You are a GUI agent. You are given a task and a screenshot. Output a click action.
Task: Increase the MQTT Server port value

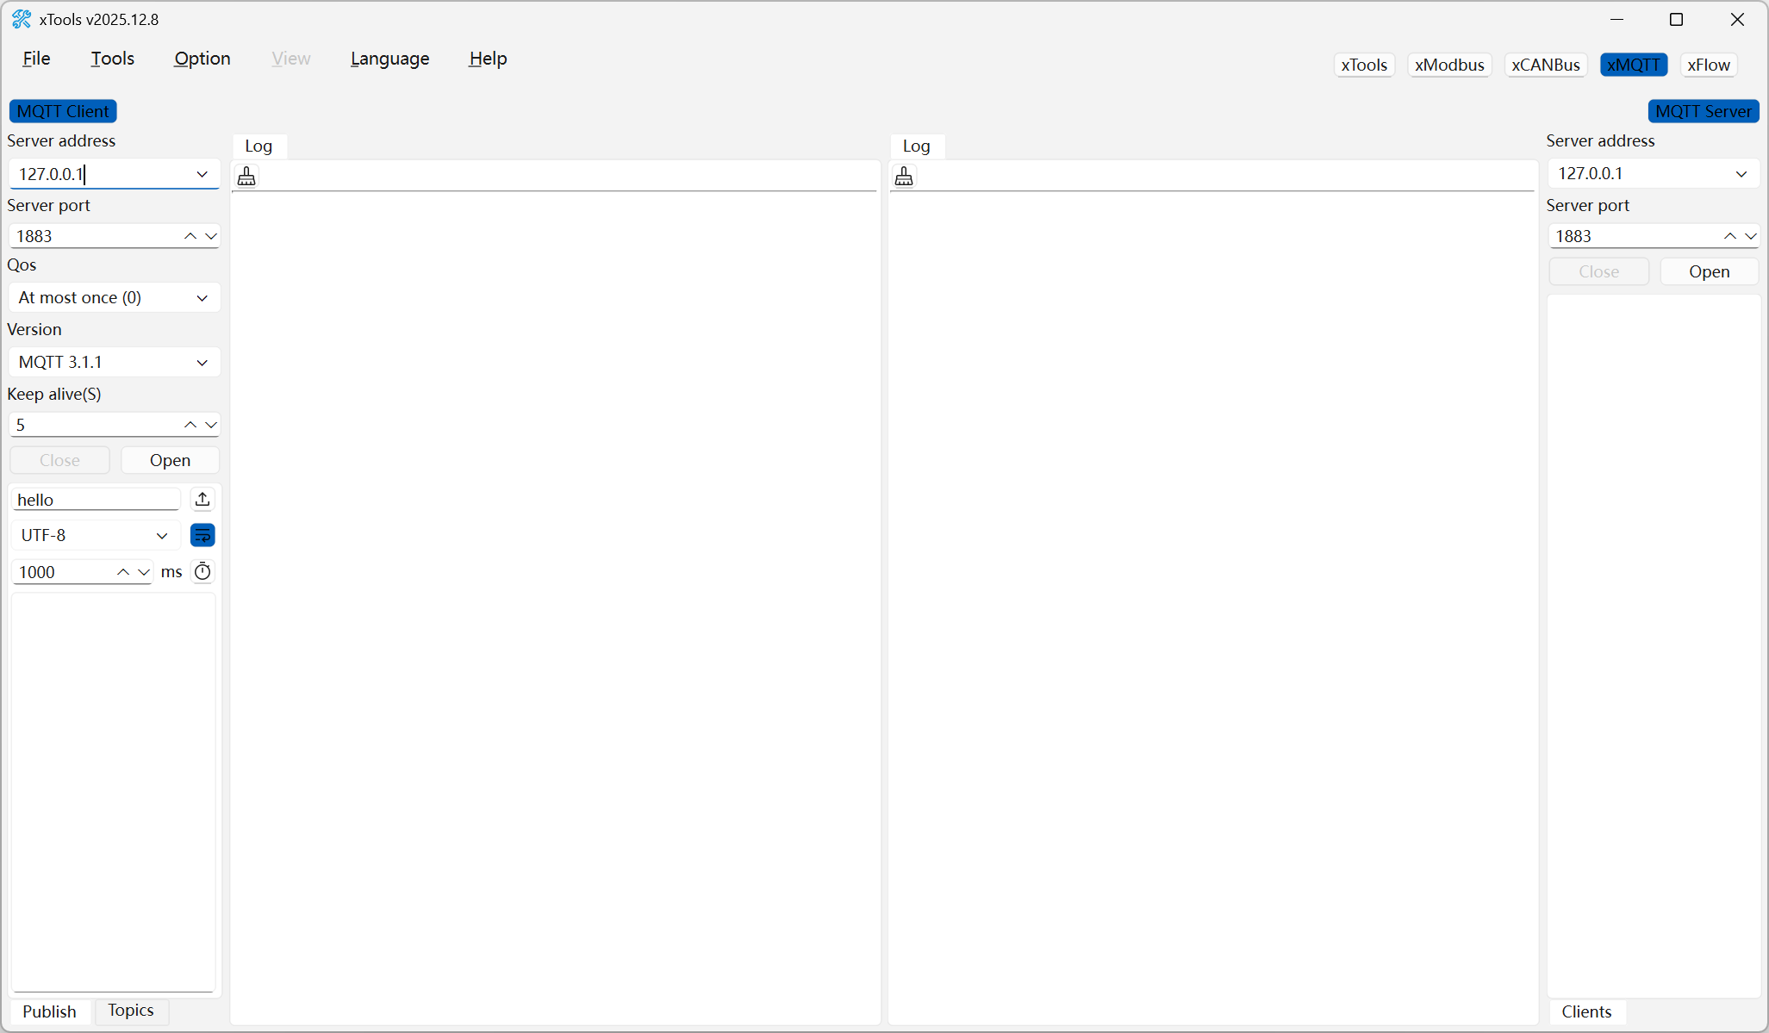click(1730, 236)
